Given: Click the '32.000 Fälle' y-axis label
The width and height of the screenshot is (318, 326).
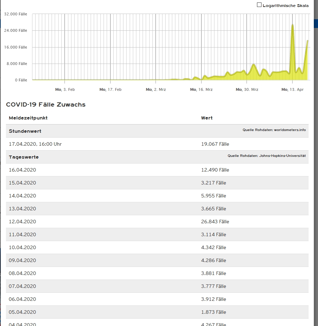Looking at the screenshot, I should point(16,14).
